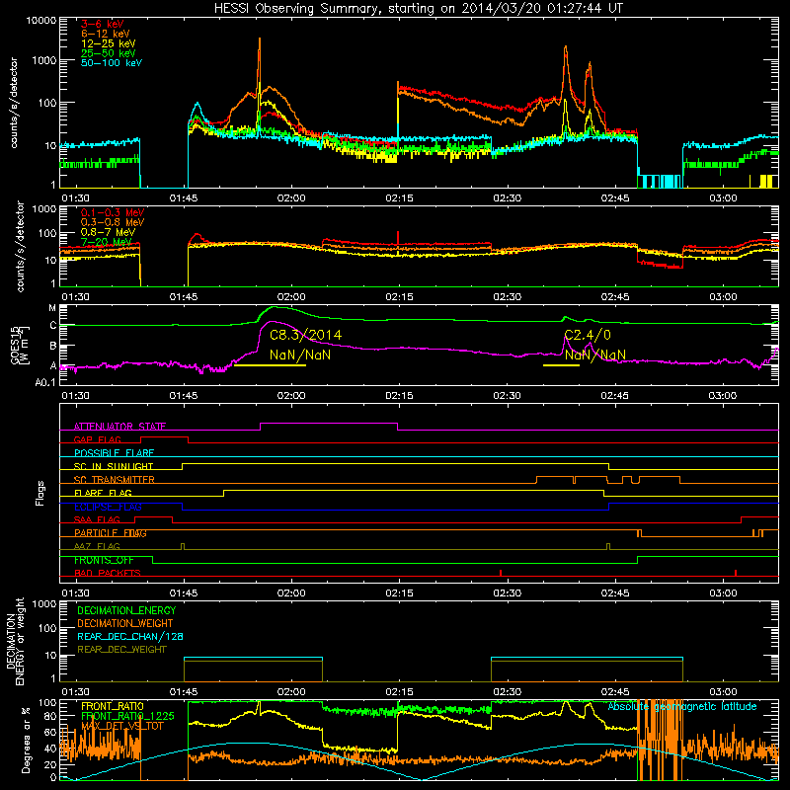790x790 pixels.
Task: Select the ECLIPSE_FLAG label
Action: (108, 507)
